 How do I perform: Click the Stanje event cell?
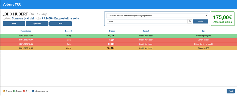point(69,48)
